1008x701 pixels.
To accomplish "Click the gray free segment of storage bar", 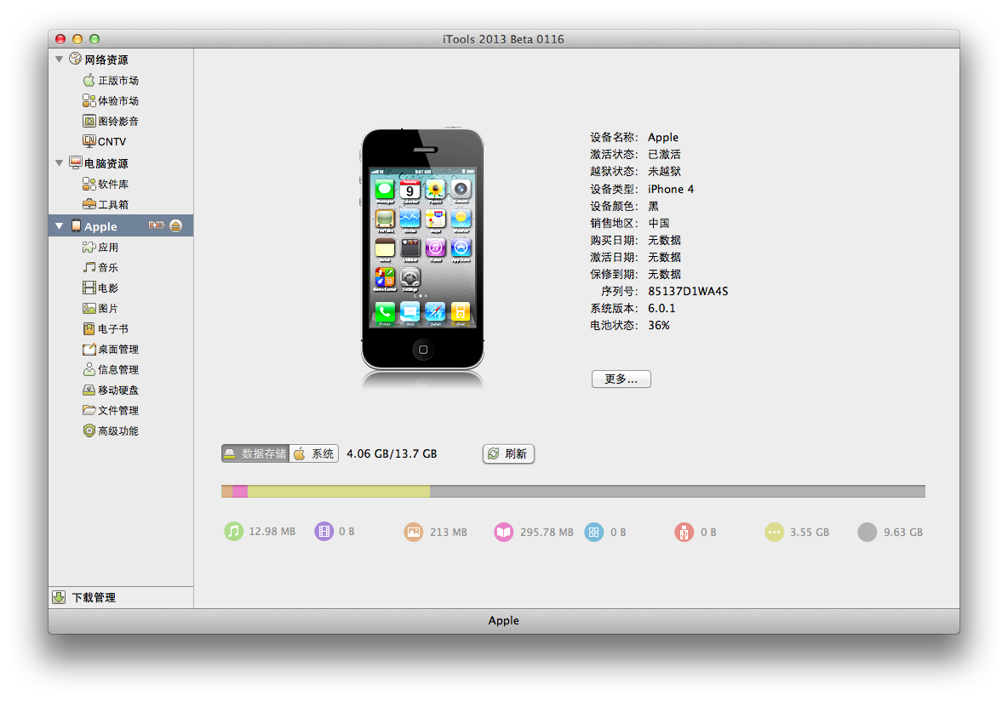I will pyautogui.click(x=678, y=492).
